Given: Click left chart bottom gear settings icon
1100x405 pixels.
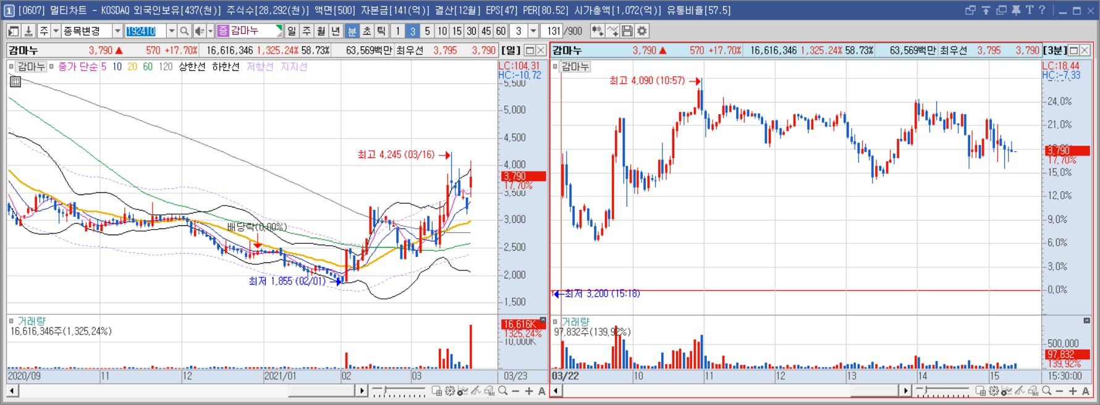Looking at the screenshot, I should (x=450, y=391).
